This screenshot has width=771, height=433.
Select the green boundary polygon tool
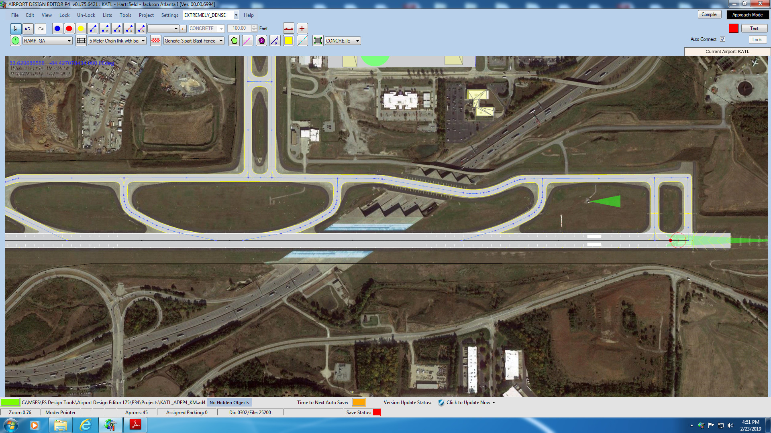234,40
